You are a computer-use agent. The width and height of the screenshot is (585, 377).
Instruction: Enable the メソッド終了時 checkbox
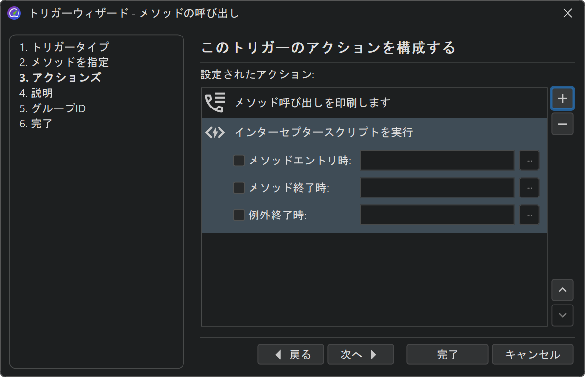tap(239, 188)
